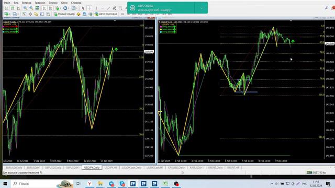The image size is (335, 188).
Task: Toggle the Авто-торговля button
Action: click(x=106, y=14)
